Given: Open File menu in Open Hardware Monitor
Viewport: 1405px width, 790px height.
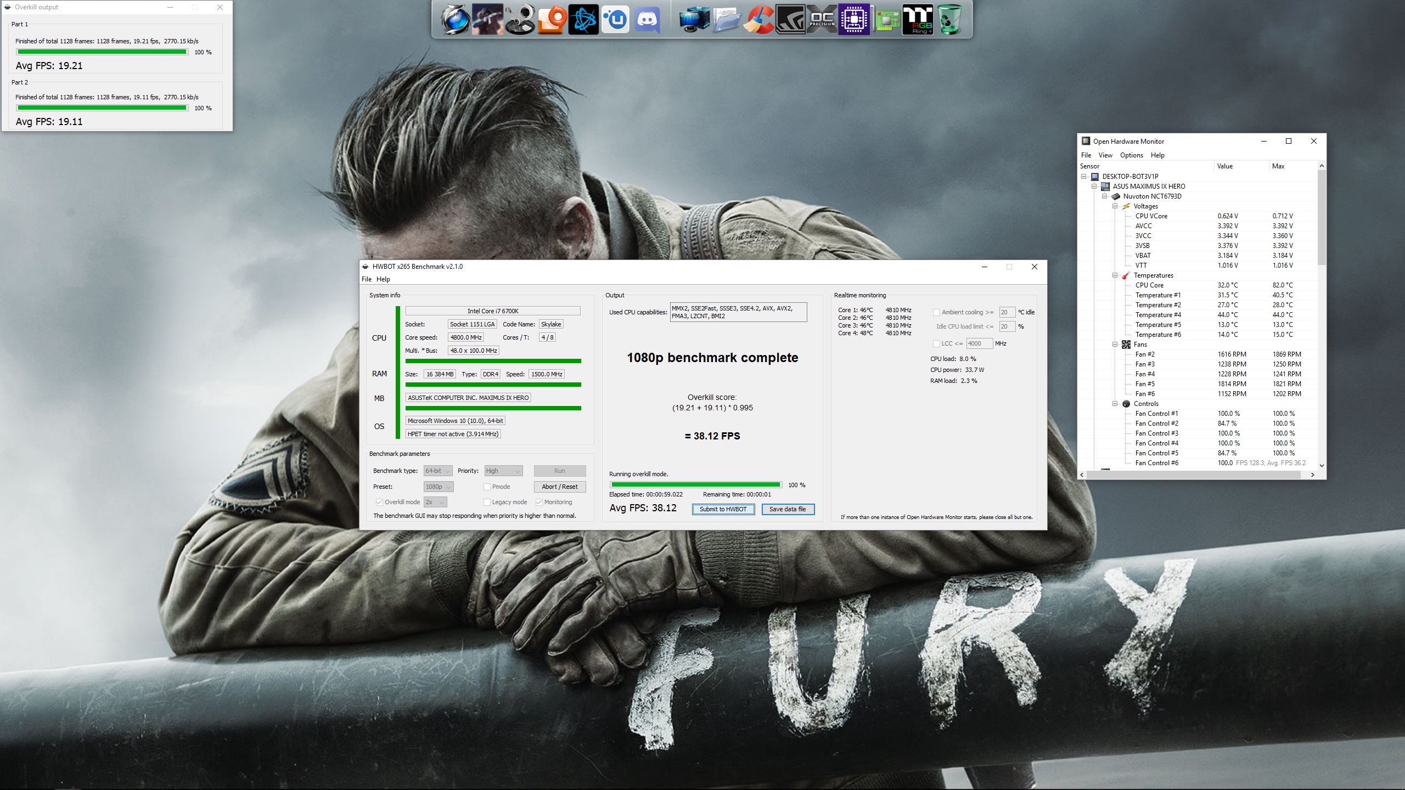Looking at the screenshot, I should point(1086,155).
